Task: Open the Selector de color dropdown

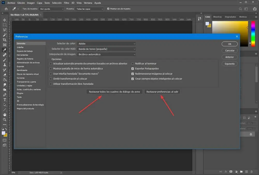Action: (106, 44)
